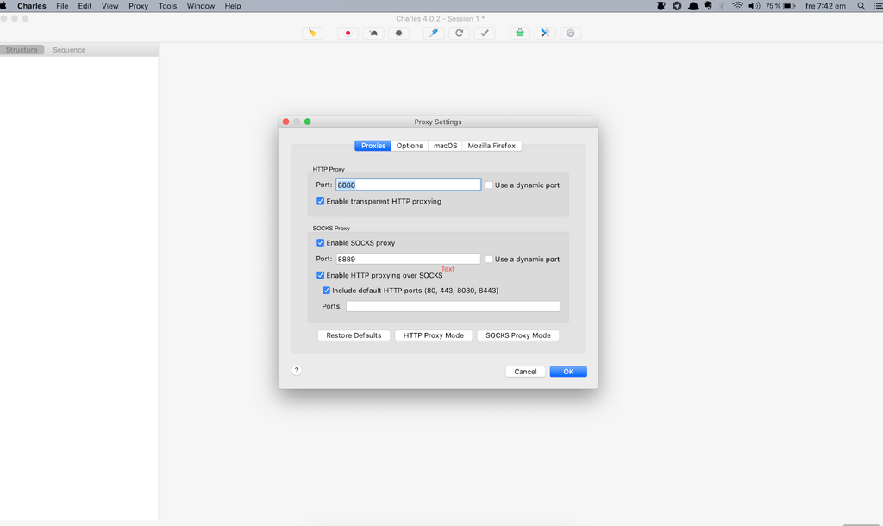The width and height of the screenshot is (883, 526).
Task: Open the Proxy menu
Action: [x=138, y=6]
